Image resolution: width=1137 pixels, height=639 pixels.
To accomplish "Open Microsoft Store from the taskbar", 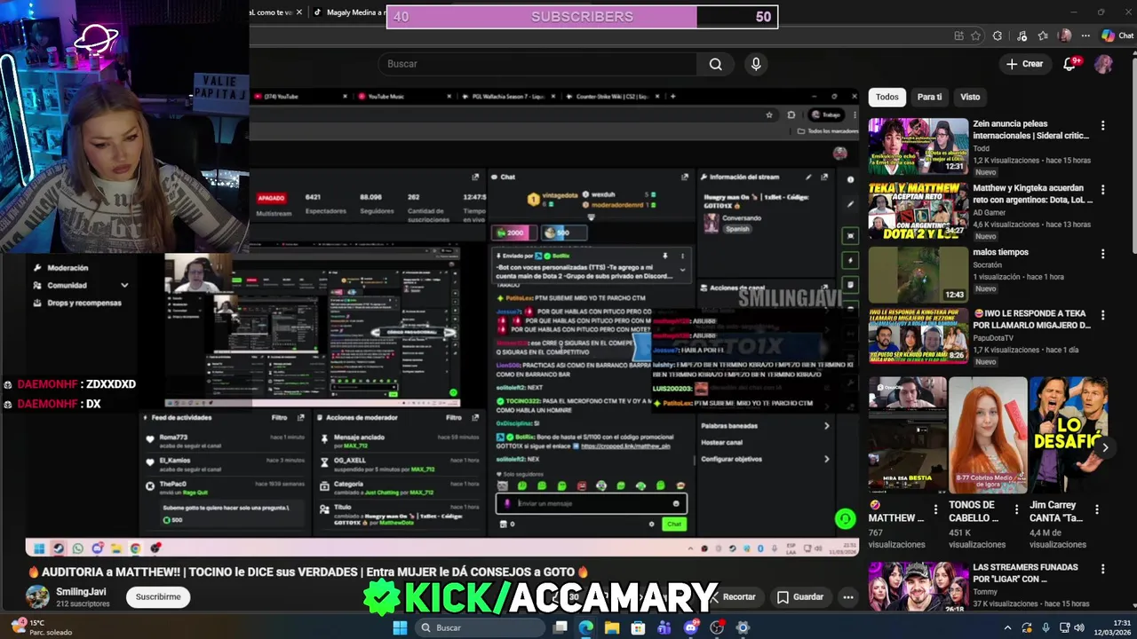I will pyautogui.click(x=638, y=627).
